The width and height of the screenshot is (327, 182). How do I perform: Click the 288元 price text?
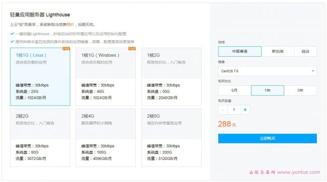pos(227,124)
